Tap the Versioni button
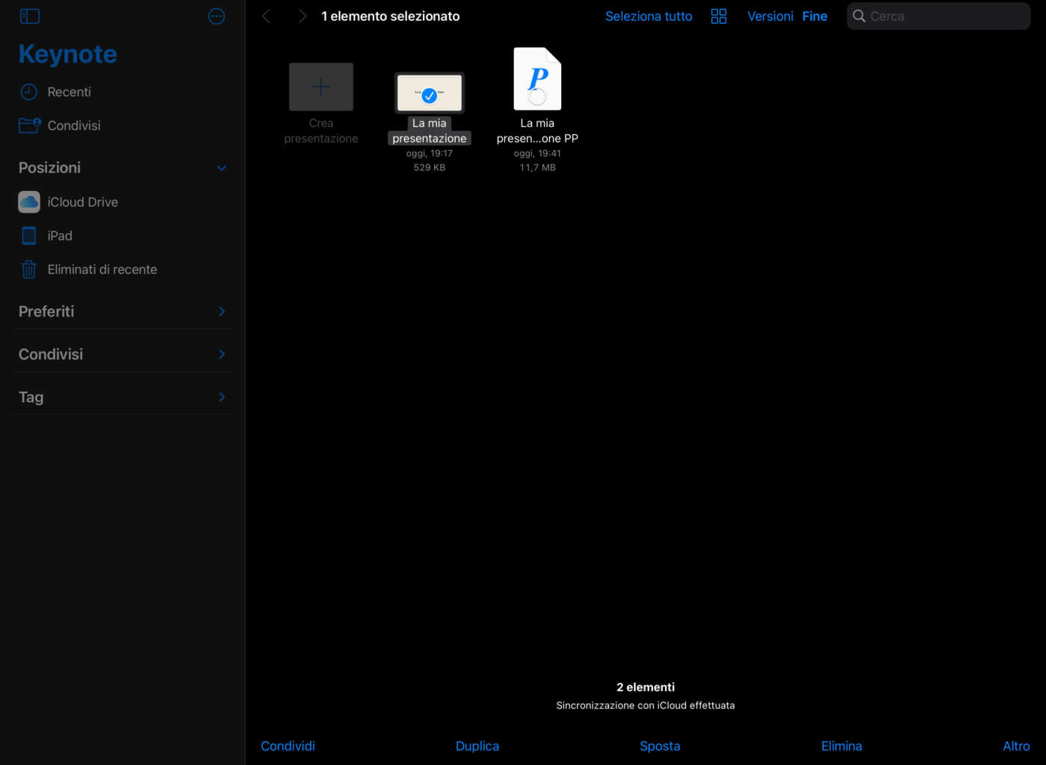This screenshot has height=765, width=1046. pos(770,16)
